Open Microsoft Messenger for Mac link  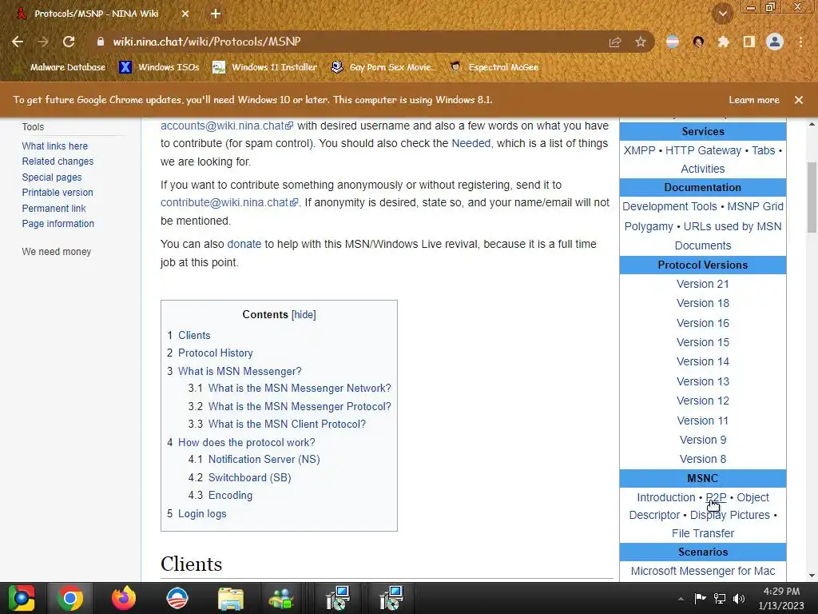click(703, 571)
